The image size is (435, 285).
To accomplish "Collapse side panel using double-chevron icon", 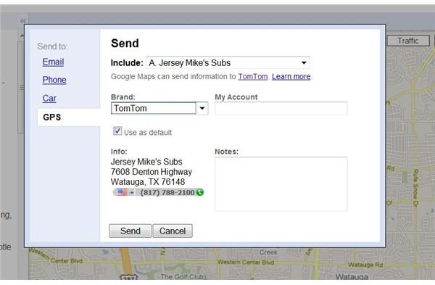I will 22,21.
